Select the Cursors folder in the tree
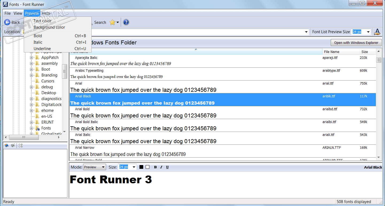 coord(48,81)
